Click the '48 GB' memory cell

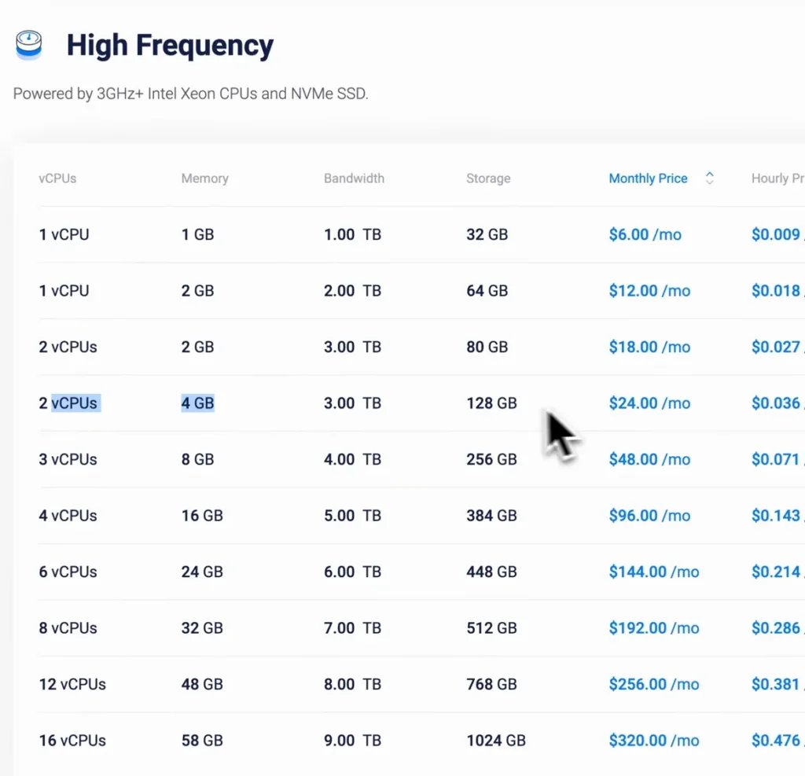click(202, 685)
